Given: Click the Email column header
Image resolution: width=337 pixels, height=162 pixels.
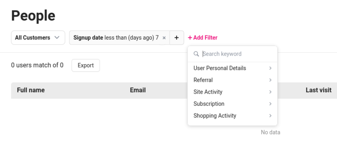Looking at the screenshot, I should 138,90.
